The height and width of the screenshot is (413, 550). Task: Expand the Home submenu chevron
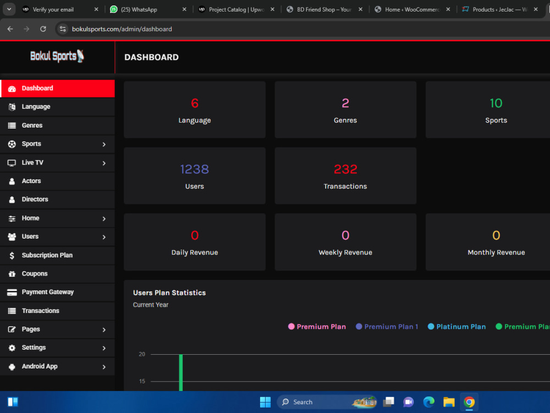[104, 219]
